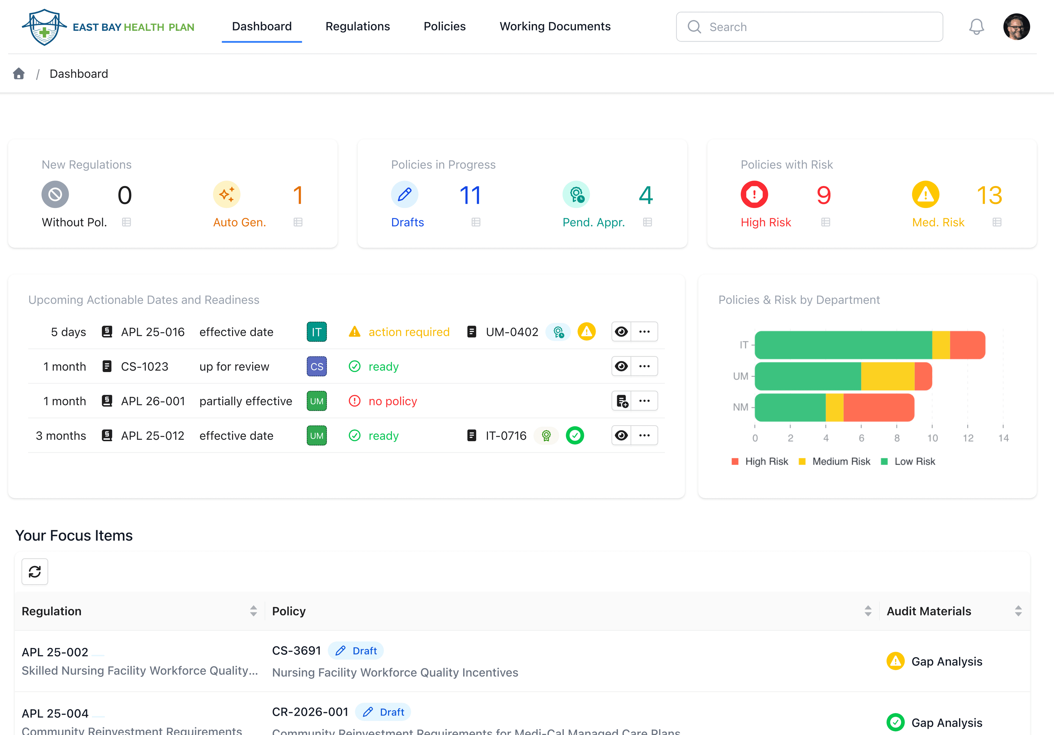Click the refresh icon in Focus Items
This screenshot has width=1054, height=735.
pos(35,572)
